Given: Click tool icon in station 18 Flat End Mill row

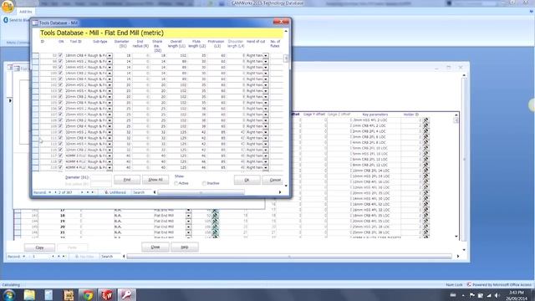Looking at the screenshot, I should (215, 216).
